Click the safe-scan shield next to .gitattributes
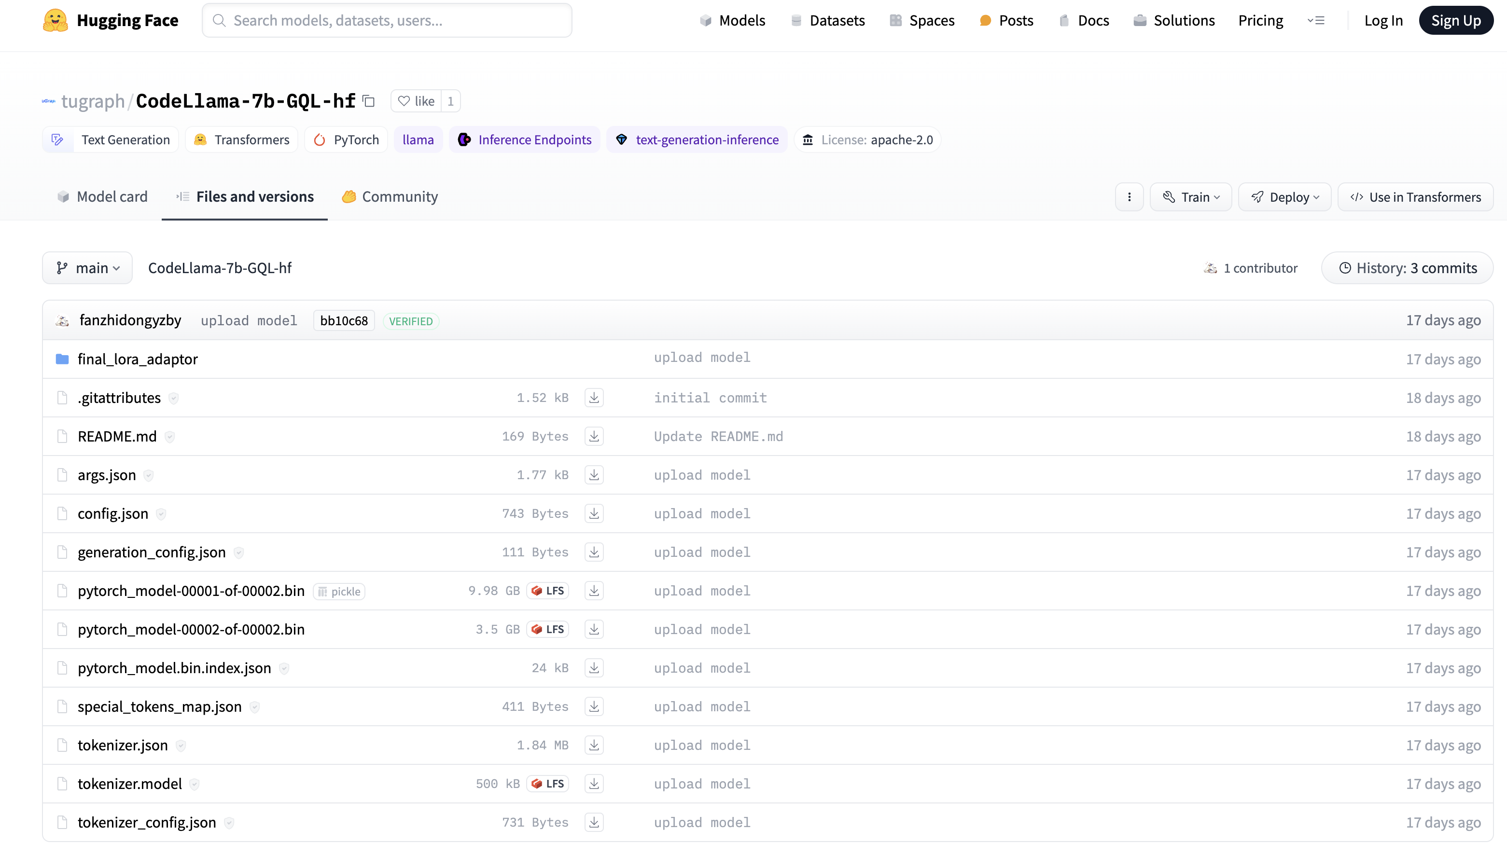 [174, 399]
